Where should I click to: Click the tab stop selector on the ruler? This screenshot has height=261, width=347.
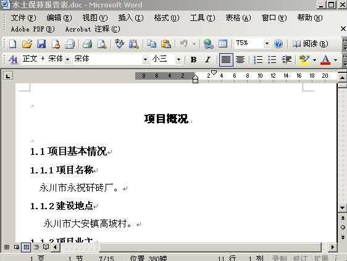[8, 76]
